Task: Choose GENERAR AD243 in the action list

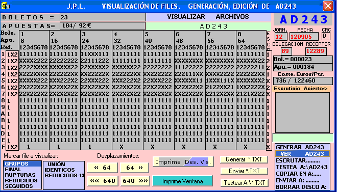Action: (302, 147)
